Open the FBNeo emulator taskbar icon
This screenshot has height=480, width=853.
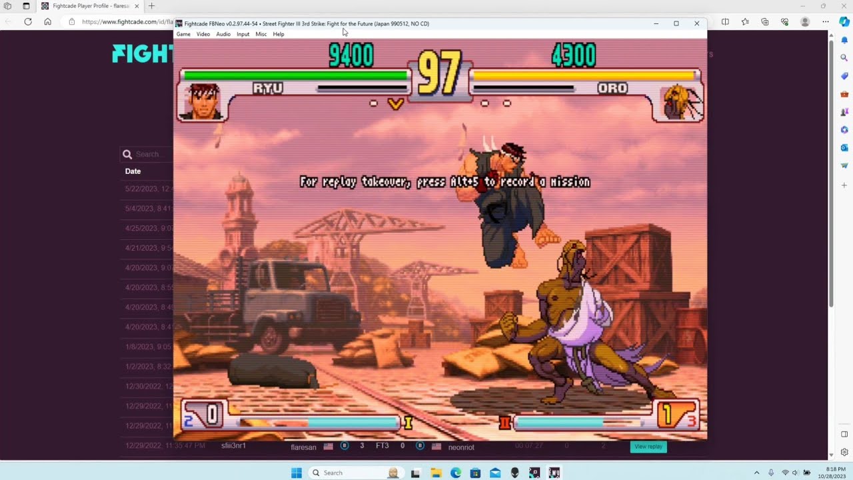[x=554, y=473]
